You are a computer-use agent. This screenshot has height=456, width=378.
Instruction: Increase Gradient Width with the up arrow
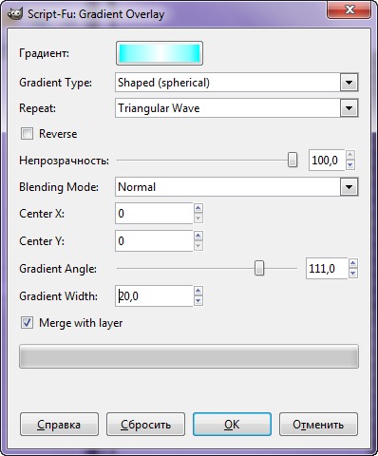[198, 291]
